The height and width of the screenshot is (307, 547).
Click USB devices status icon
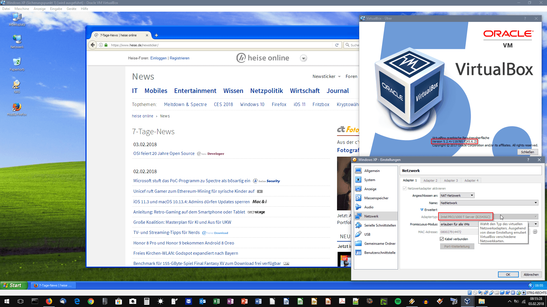click(x=491, y=293)
